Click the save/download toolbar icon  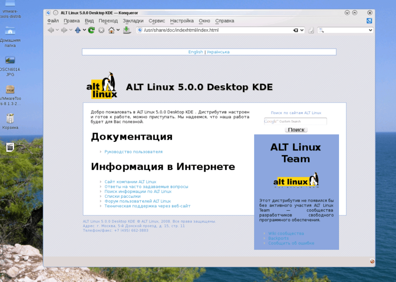pyautogui.click(x=127, y=30)
